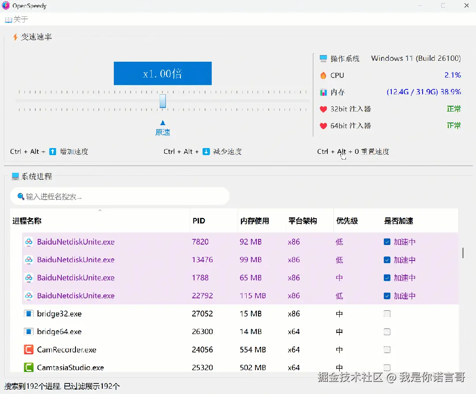This screenshot has width=476, height=394.
Task: Click the 原速 label
Action: point(163,132)
